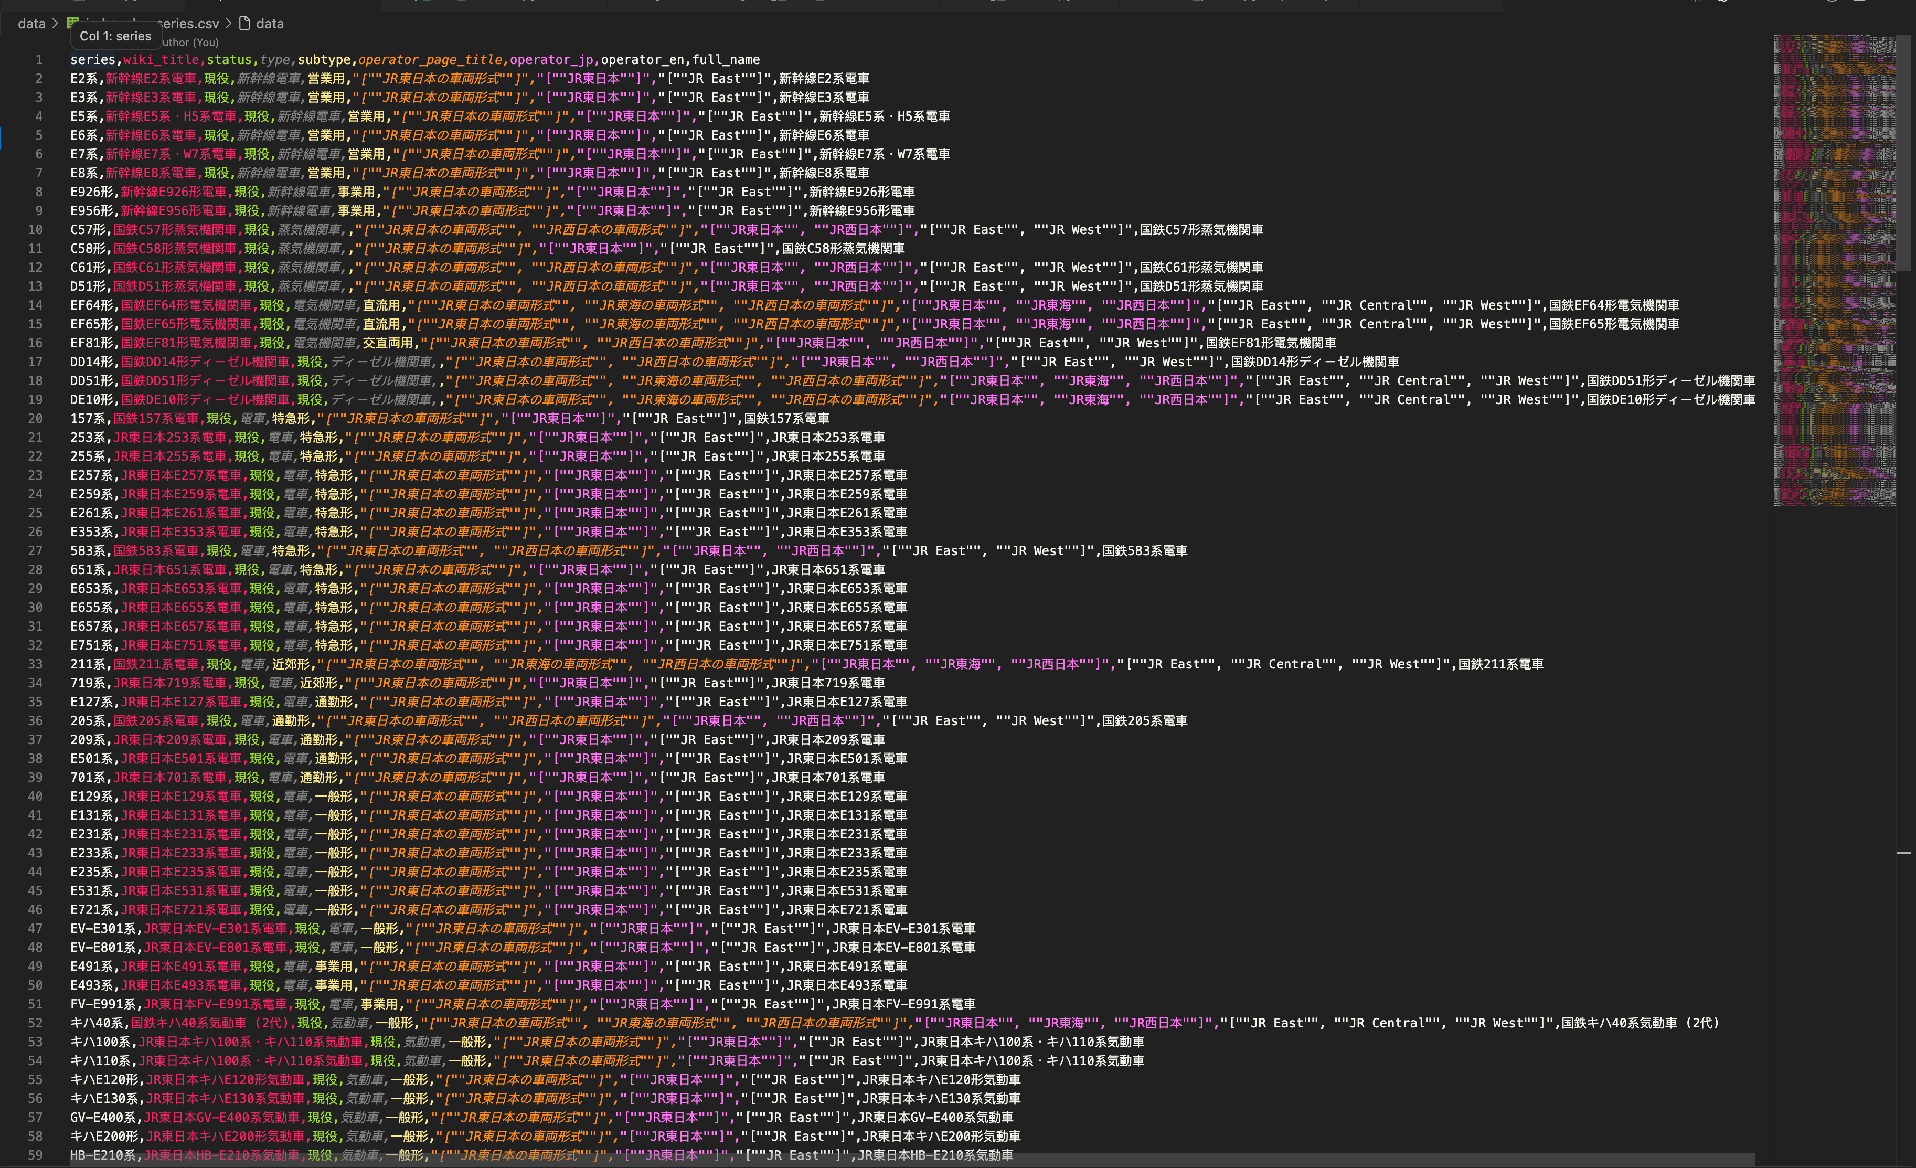Open the 'data' folder breadcrumb

(x=31, y=23)
